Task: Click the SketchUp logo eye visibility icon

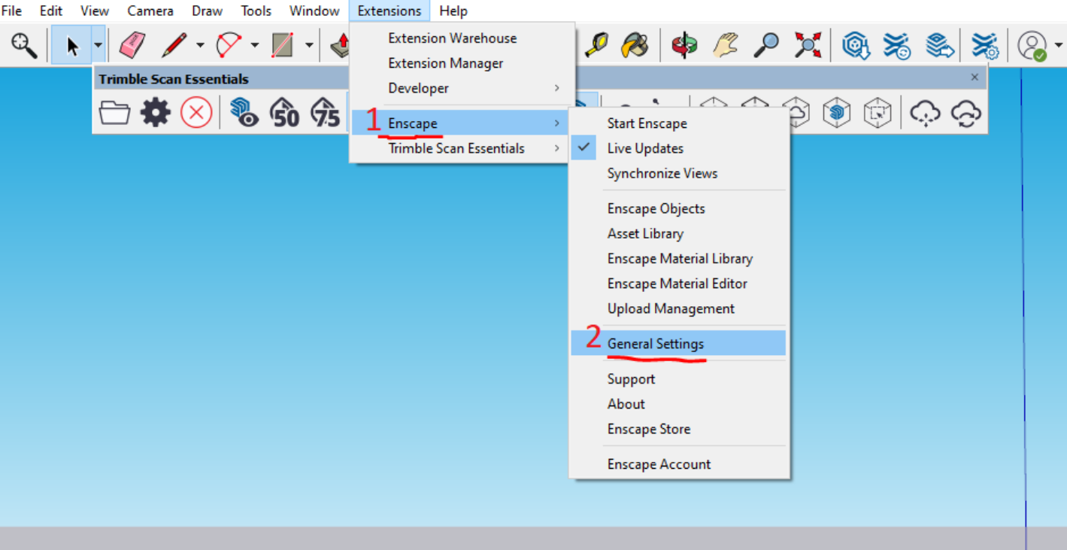Action: point(244,113)
